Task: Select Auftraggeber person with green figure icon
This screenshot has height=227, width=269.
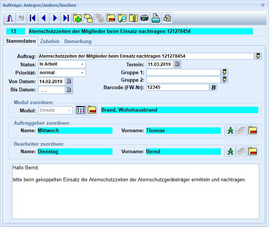Action: pyautogui.click(x=230, y=130)
